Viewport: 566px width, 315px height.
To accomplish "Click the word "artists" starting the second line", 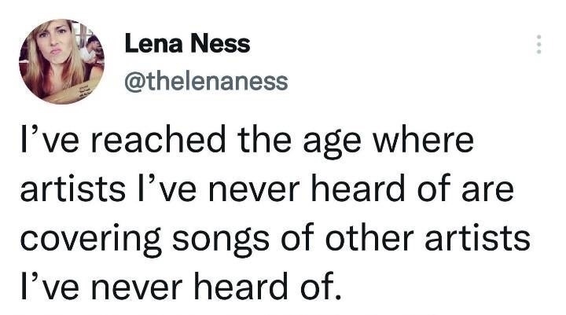I will (x=73, y=189).
